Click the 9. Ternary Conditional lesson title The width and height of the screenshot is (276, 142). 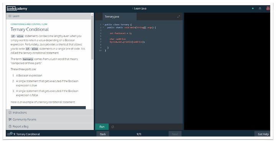[26, 134]
